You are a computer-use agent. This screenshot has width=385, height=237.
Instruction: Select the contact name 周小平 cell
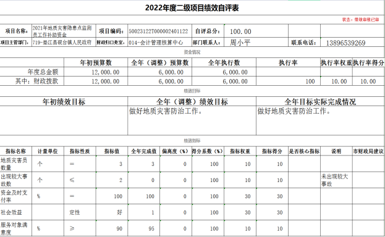(256, 42)
